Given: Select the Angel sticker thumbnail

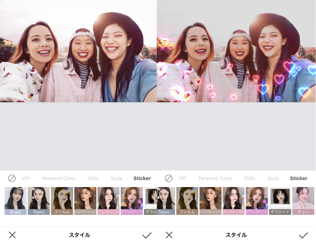Looking at the screenshot, I should click(x=15, y=201).
